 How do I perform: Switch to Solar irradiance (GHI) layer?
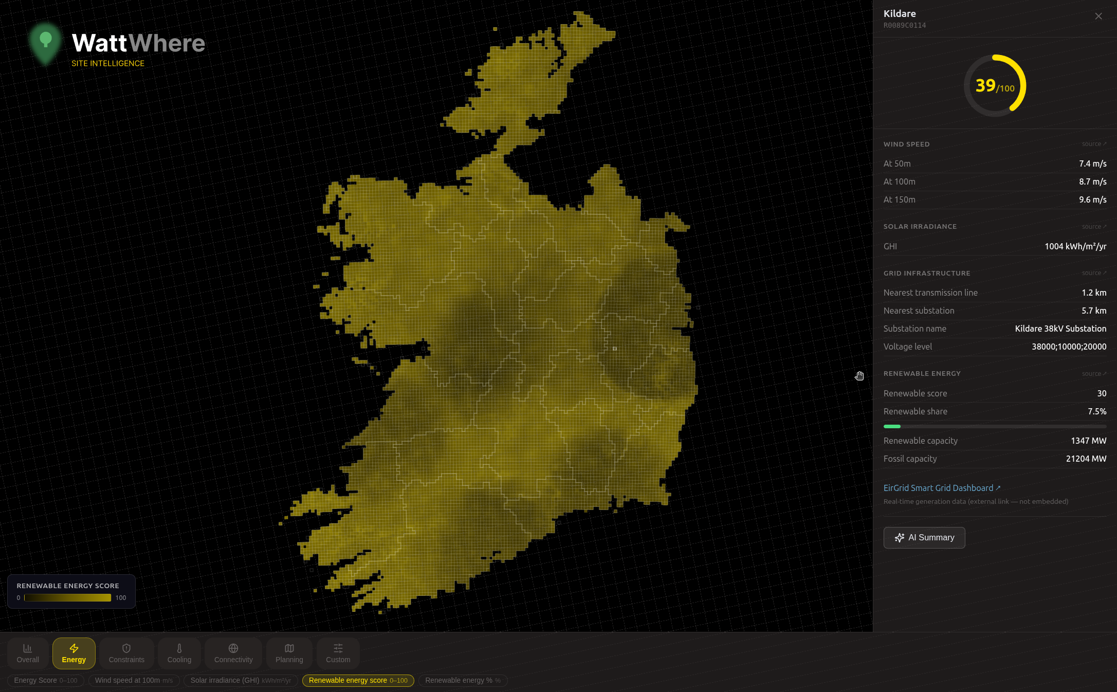coord(241,680)
